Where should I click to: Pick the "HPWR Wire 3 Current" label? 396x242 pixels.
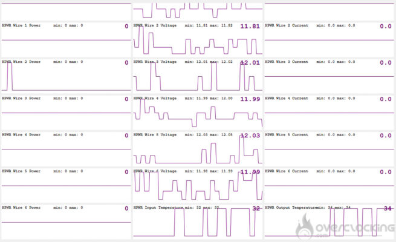coord(287,62)
